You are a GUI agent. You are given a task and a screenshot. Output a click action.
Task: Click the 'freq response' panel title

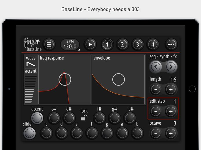[52, 58]
